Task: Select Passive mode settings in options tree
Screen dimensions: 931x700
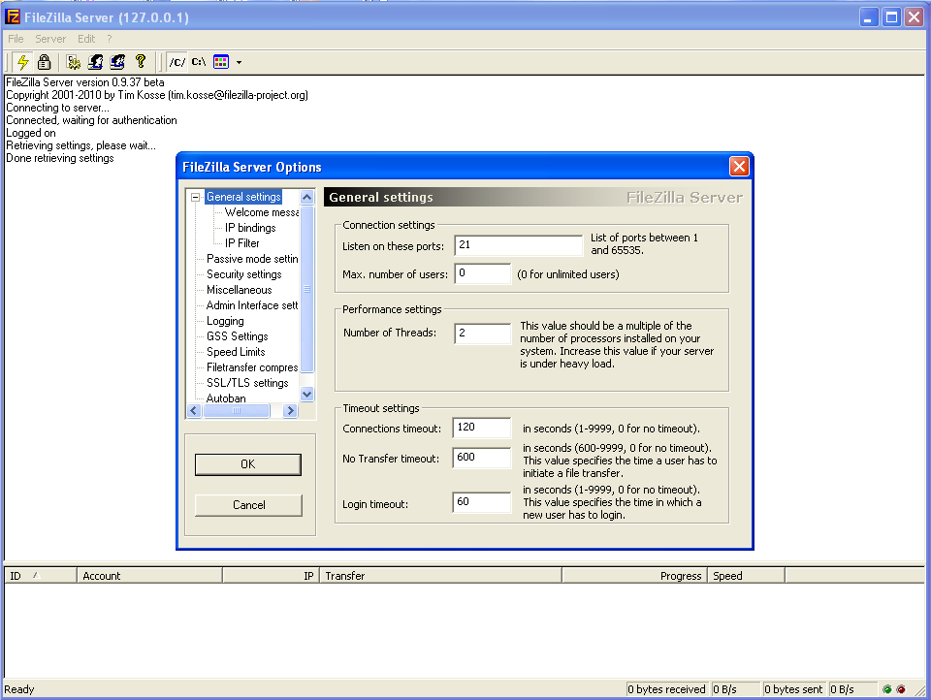Action: [x=252, y=259]
